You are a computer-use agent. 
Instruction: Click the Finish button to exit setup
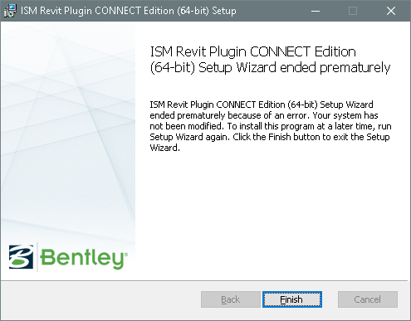point(292,299)
